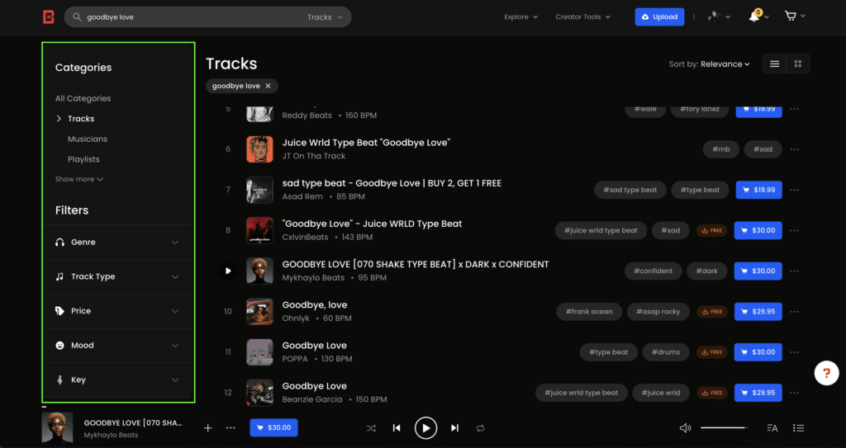This screenshot has height=448, width=846.
Task: Open JT On Tha Track artist link
Action: 313,156
